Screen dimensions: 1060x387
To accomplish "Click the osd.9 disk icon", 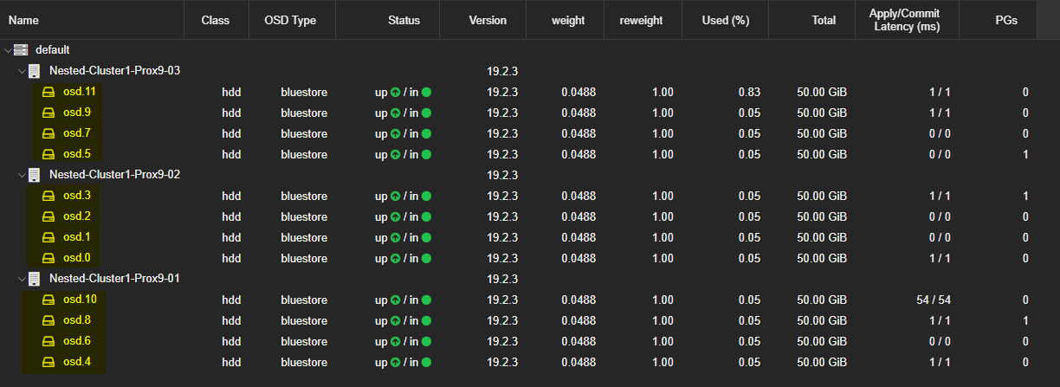I will (49, 112).
